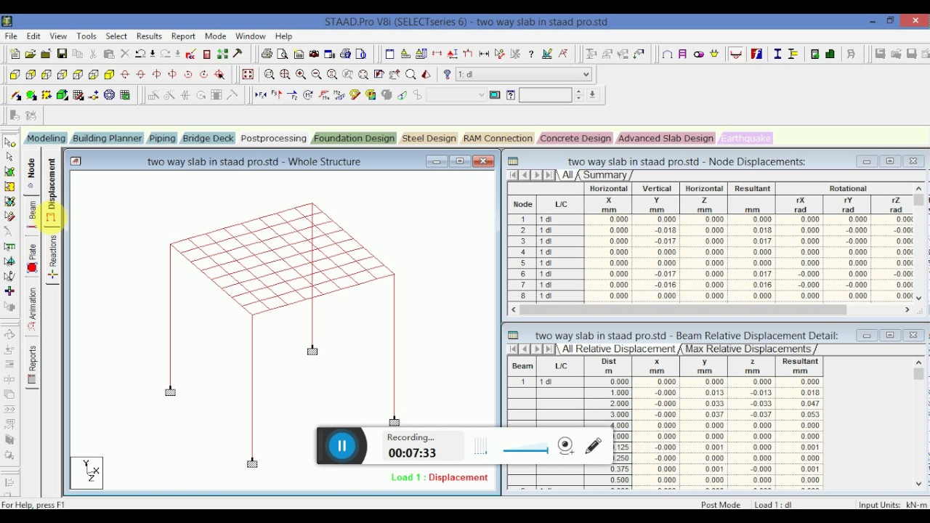
Task: Click the Resultant 0.053 cell in beam table
Action: [800, 415]
